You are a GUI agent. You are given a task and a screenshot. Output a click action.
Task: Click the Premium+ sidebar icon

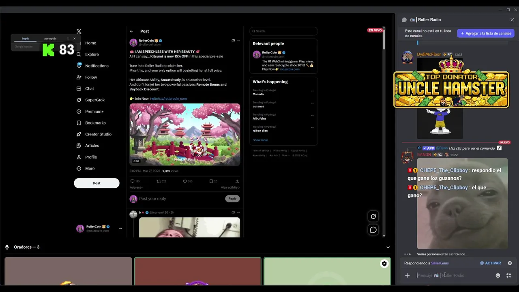pos(79,112)
